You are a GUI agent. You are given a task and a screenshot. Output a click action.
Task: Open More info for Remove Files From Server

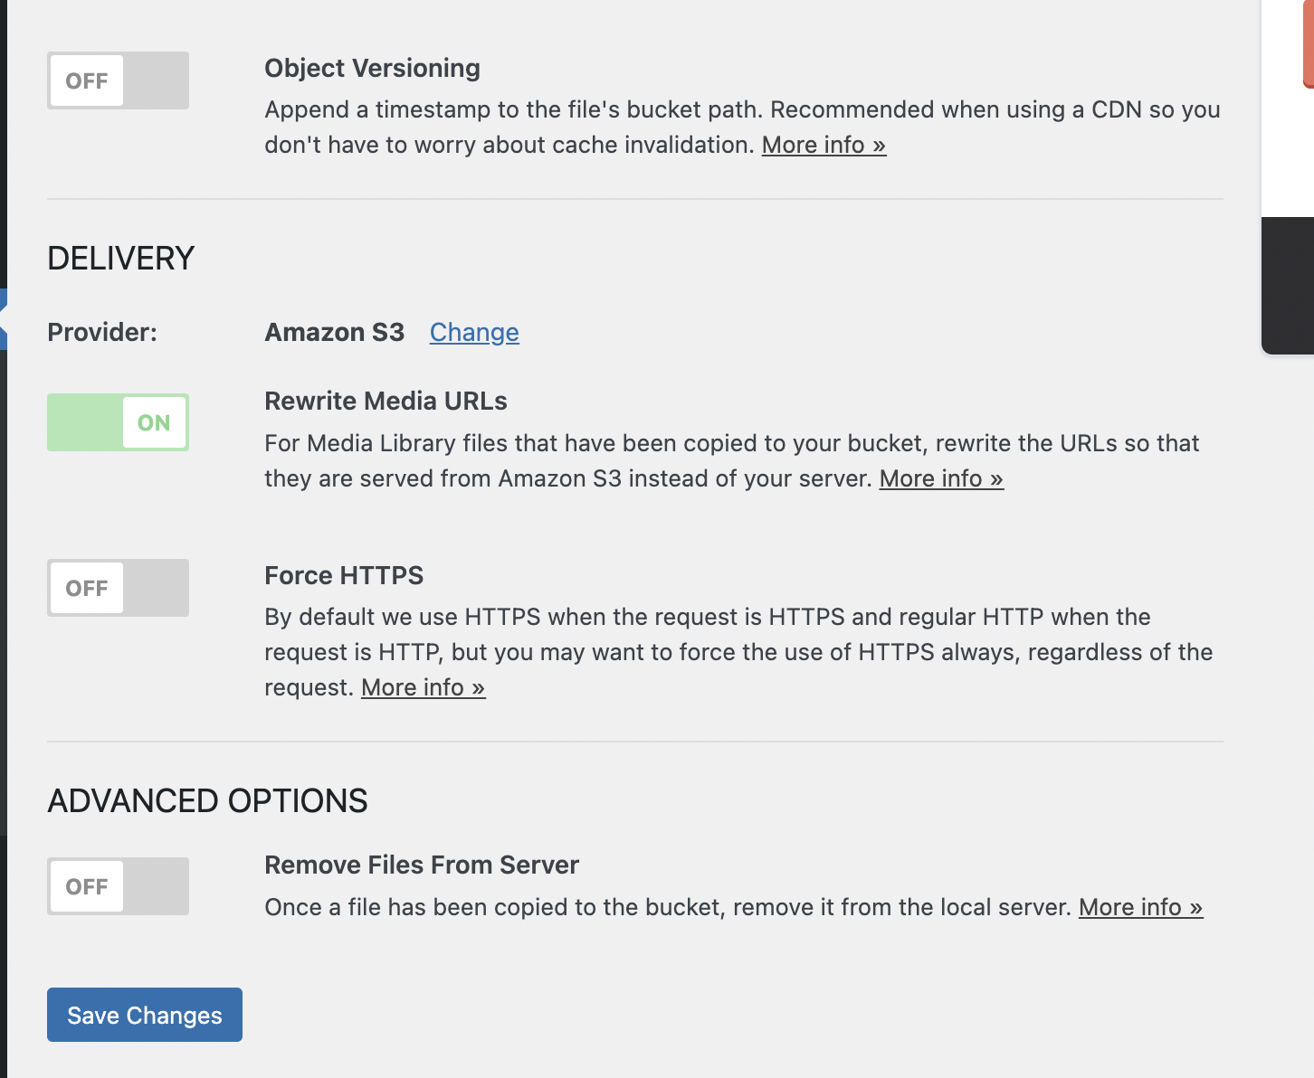[x=1140, y=907]
